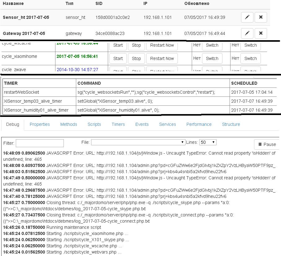The image size is (281, 256).
Task: Toggle first Switch for cycle_xiaomihome
Action: click(x=212, y=58)
